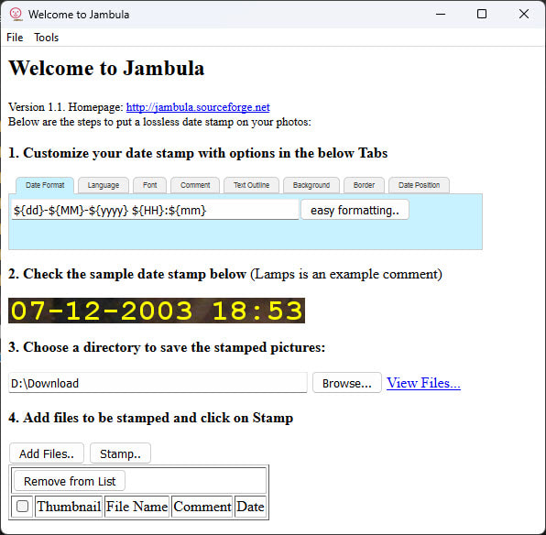Open the Background tab
This screenshot has width=546, height=535.
[x=311, y=185]
